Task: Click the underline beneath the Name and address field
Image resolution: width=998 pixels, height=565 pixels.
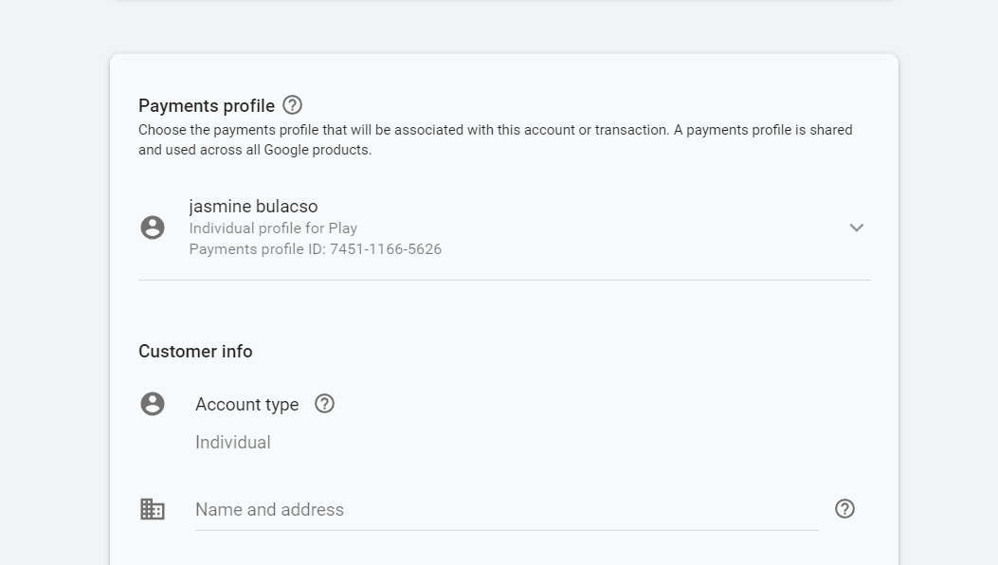Action: pyautogui.click(x=507, y=530)
